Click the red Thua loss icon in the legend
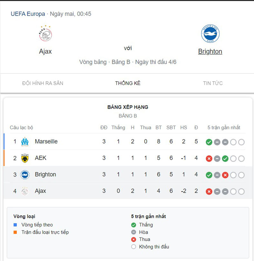 pyautogui.click(x=134, y=239)
